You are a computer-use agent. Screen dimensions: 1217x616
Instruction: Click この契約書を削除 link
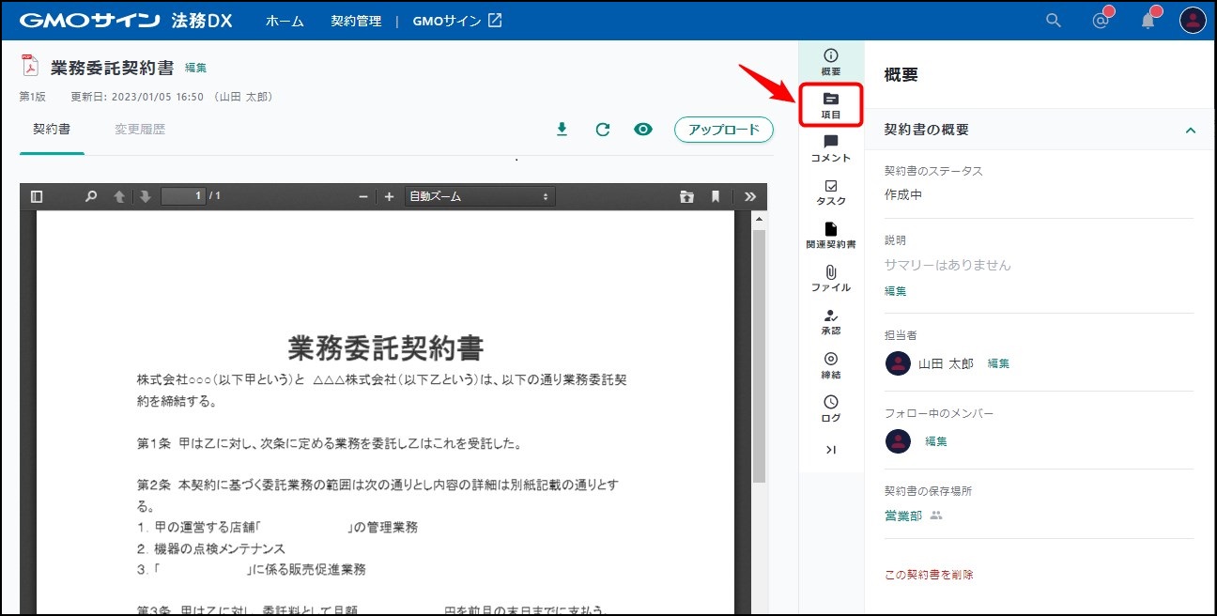929,574
